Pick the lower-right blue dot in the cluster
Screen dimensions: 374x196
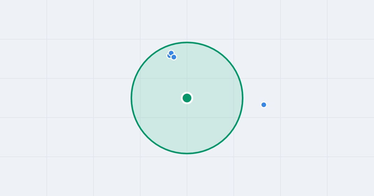tap(174, 57)
